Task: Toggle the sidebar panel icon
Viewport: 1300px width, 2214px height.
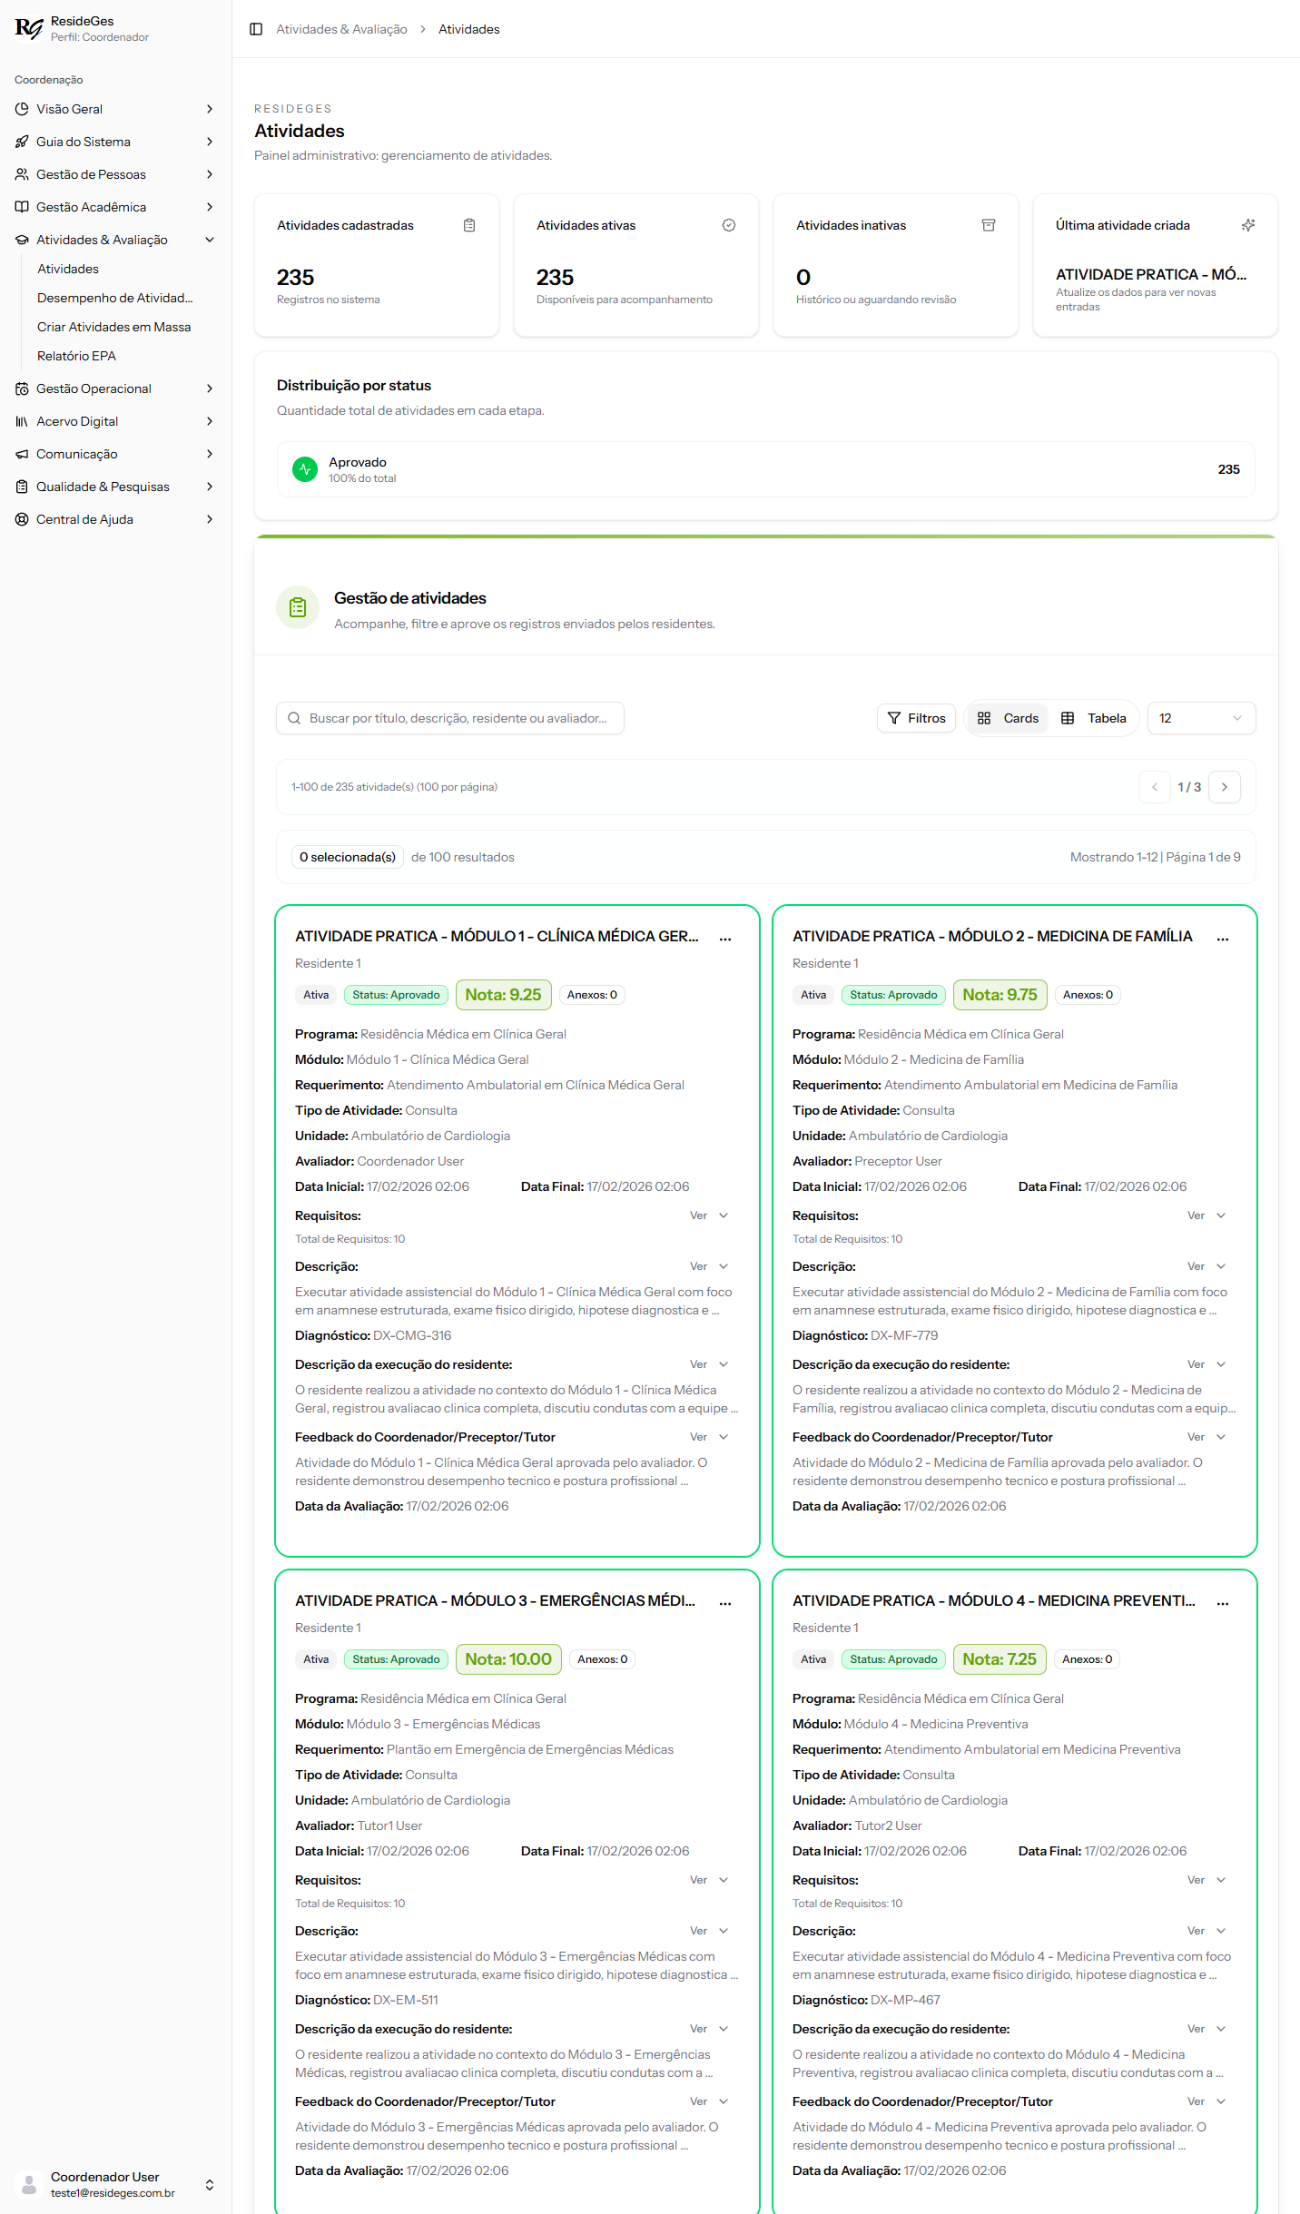Action: pos(256,29)
